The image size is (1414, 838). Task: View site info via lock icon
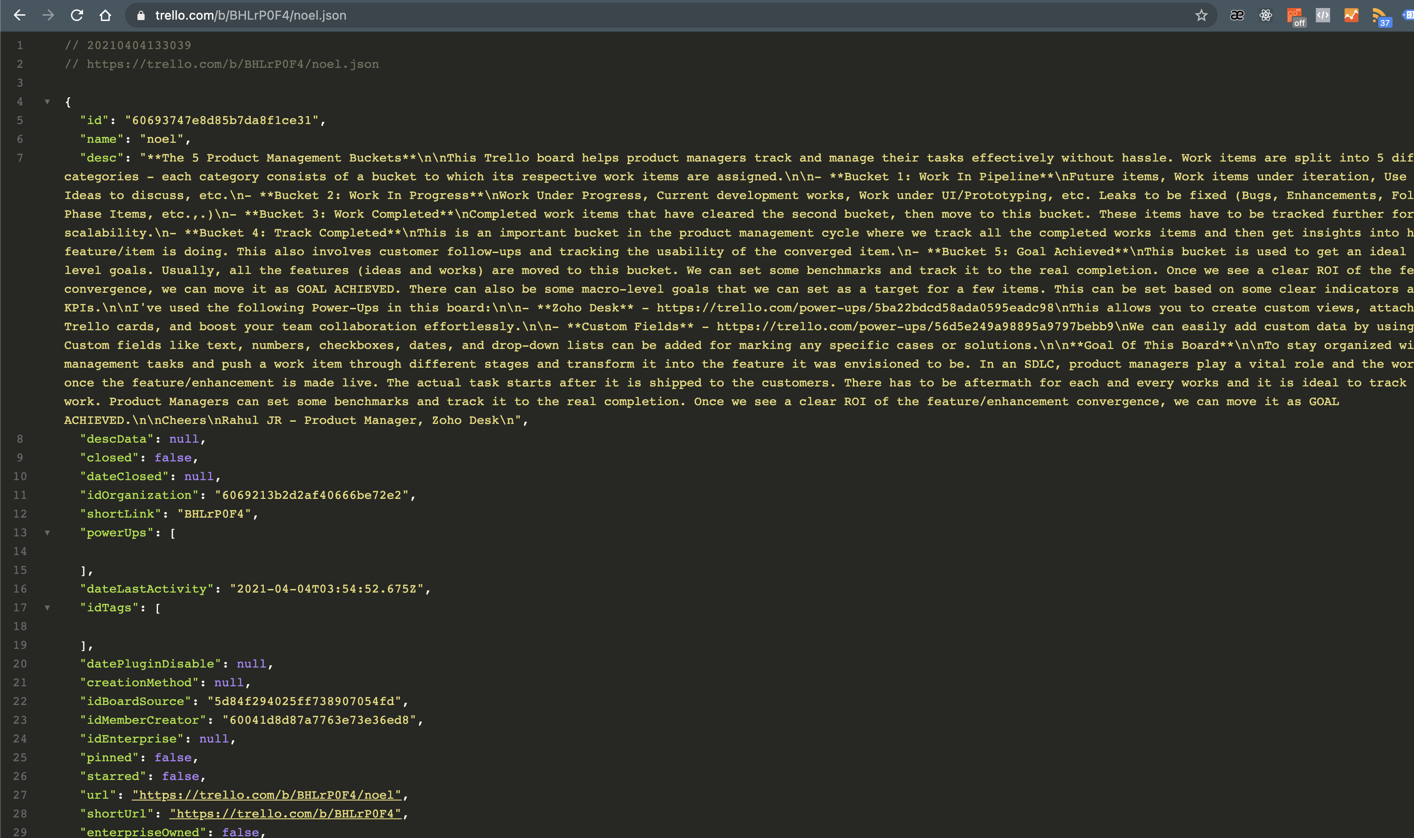pyautogui.click(x=141, y=15)
